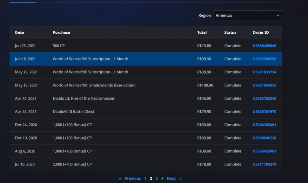The width and height of the screenshot is (308, 183).
Task: Open order US631855734 details
Action: [264, 72]
